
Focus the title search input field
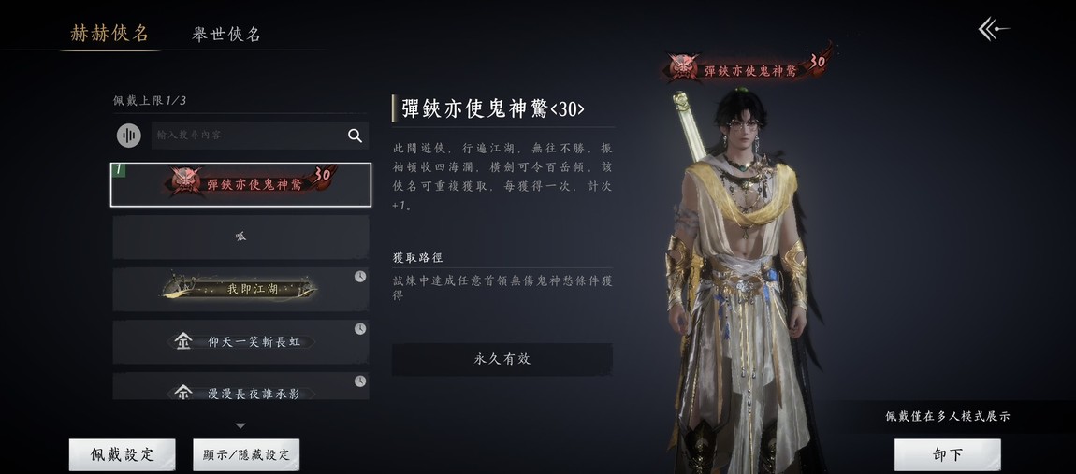pos(247,136)
